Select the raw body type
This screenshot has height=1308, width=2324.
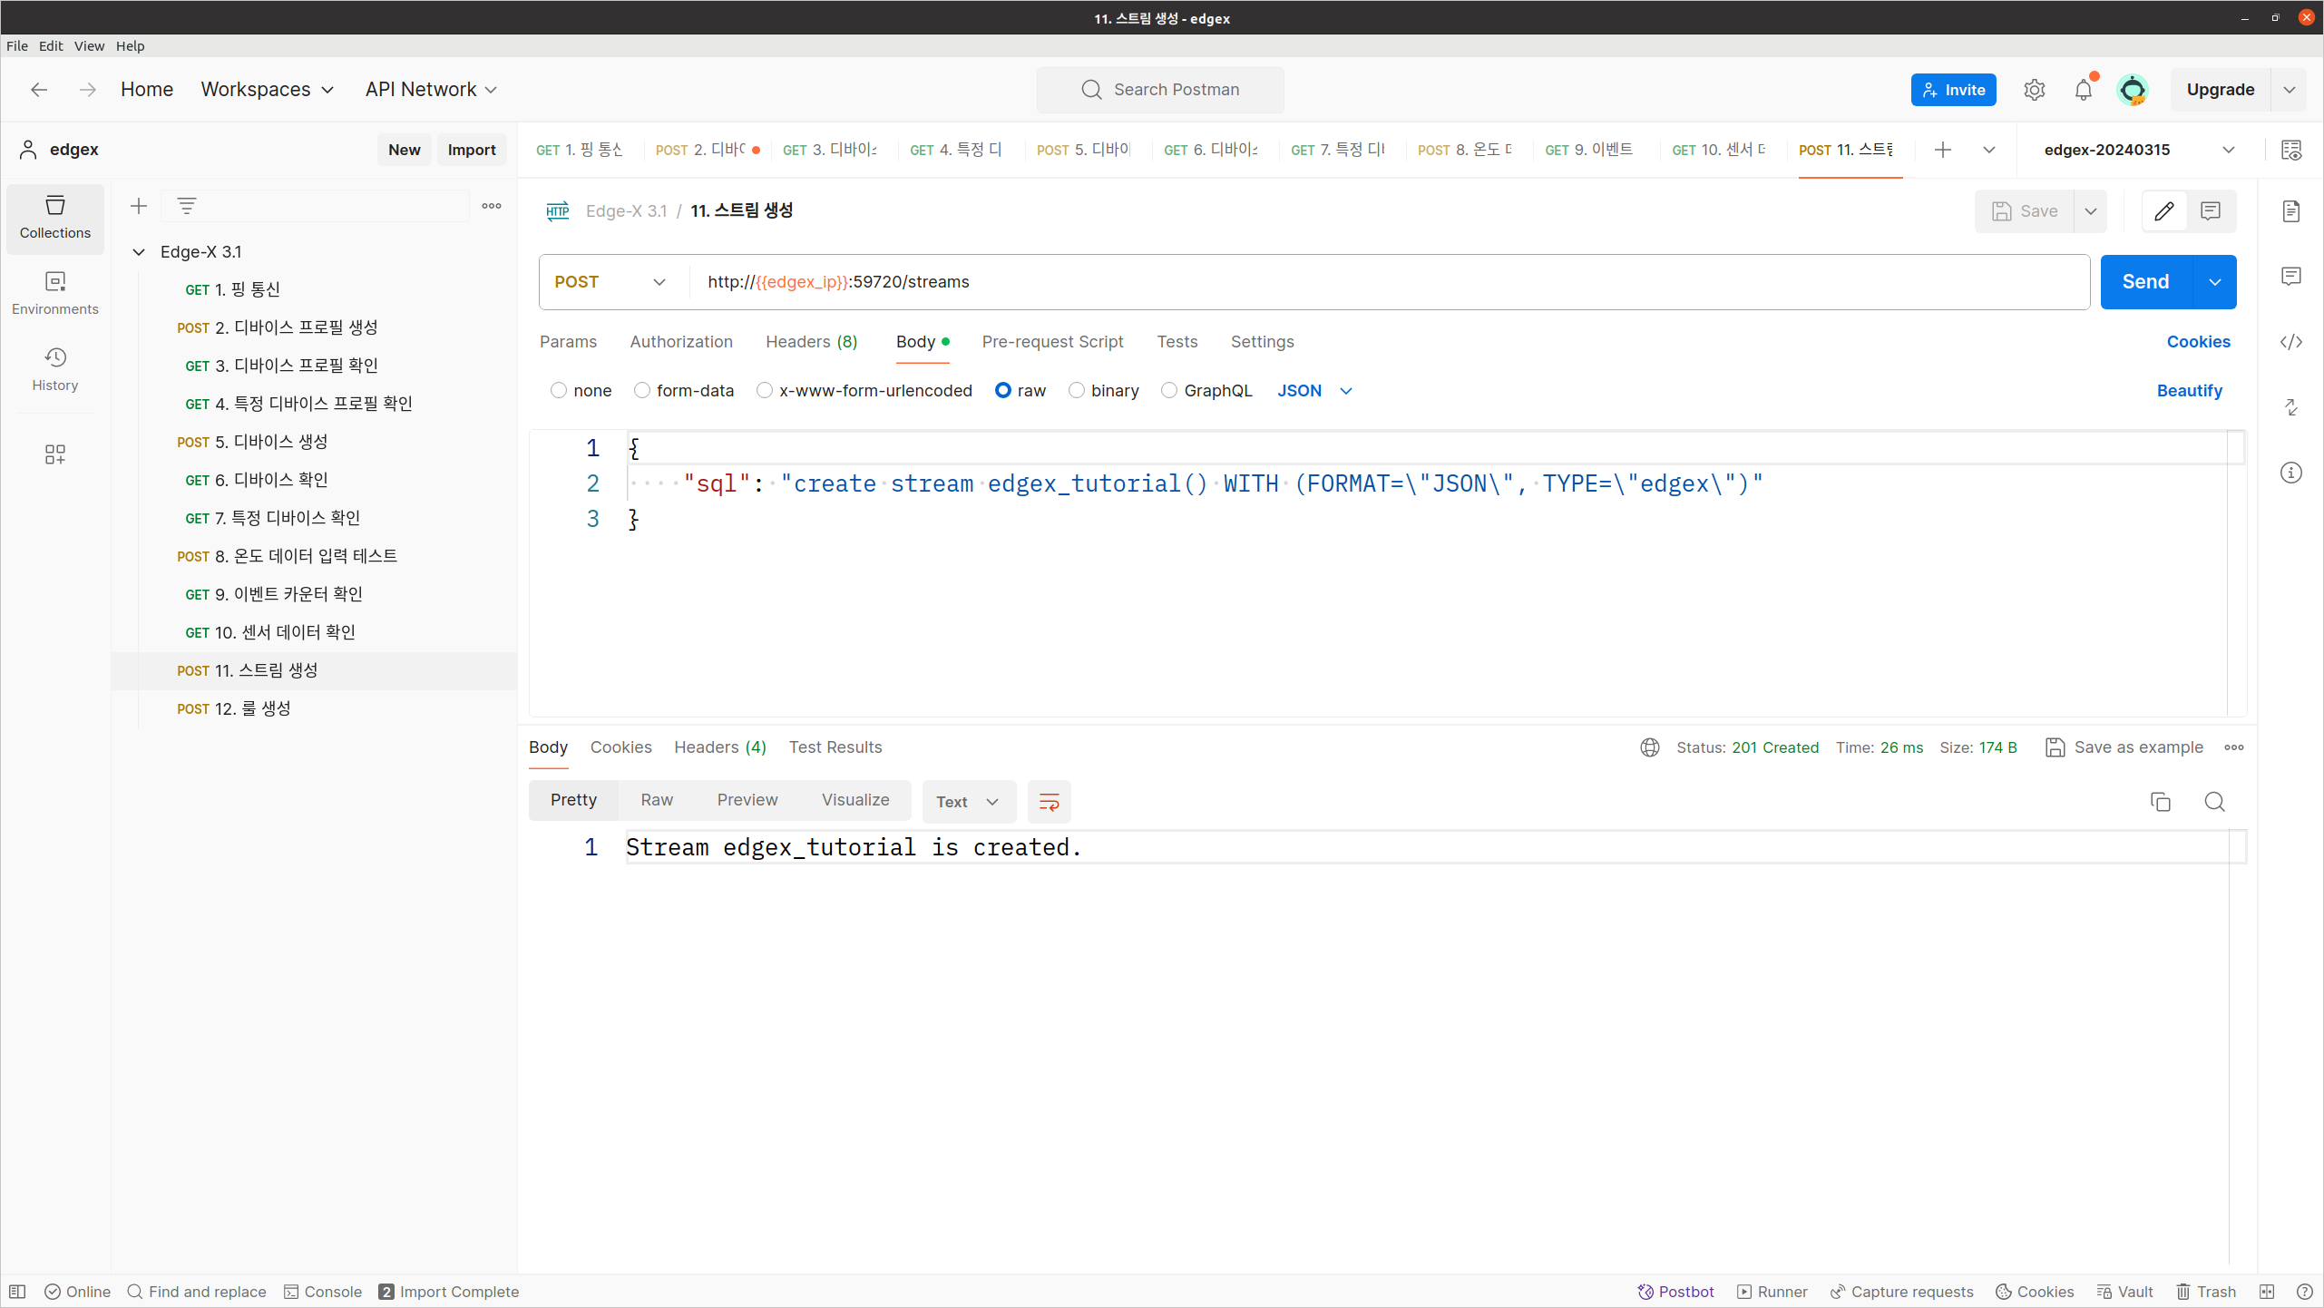click(1003, 390)
